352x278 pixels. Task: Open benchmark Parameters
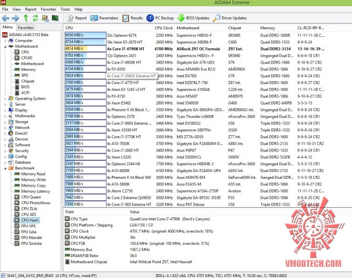104,18
